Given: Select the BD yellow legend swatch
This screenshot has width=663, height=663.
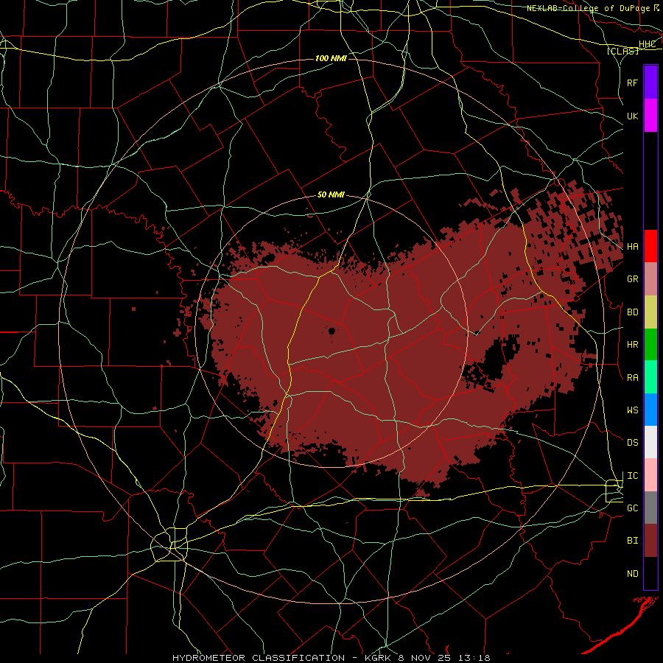Looking at the screenshot, I should coord(650,312).
